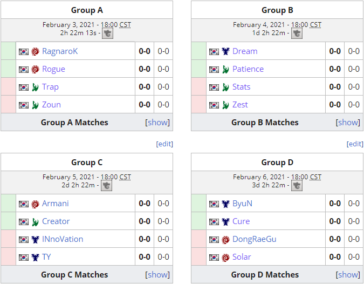Click the Zerg race icon beside RagnaroK
Screen dimensions: 364x284
[35, 51]
